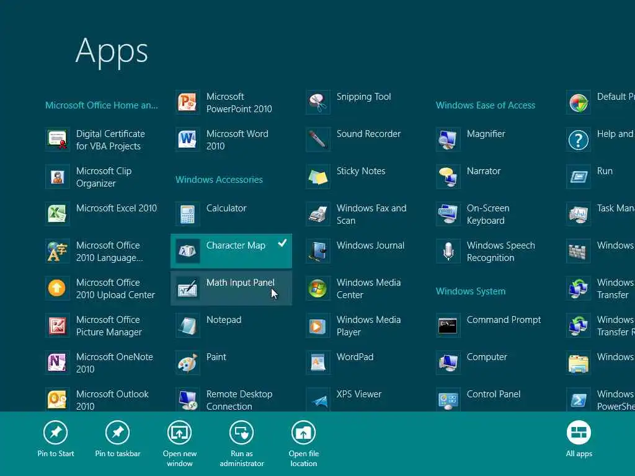The image size is (635, 476).
Task: Click the 'Control Panel' label
Action: 493,394
